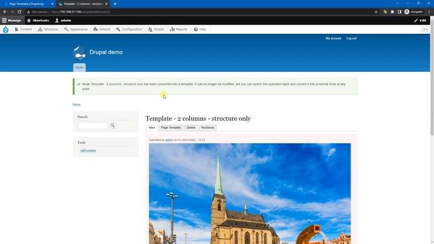The width and height of the screenshot is (434, 244).
Task: Open the browser three-dot menu
Action: [429, 12]
